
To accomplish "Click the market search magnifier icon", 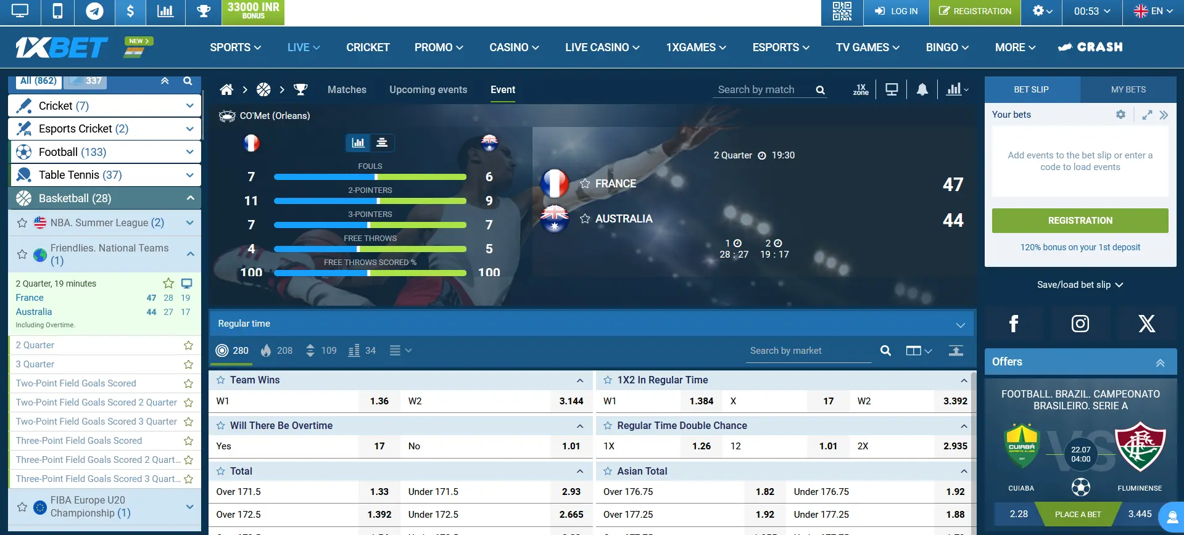I will (x=885, y=351).
